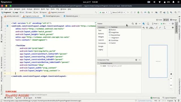This screenshot has width=181, height=102.
Task: Select the Pan hand tool in preview
Action: (x=171, y=74)
